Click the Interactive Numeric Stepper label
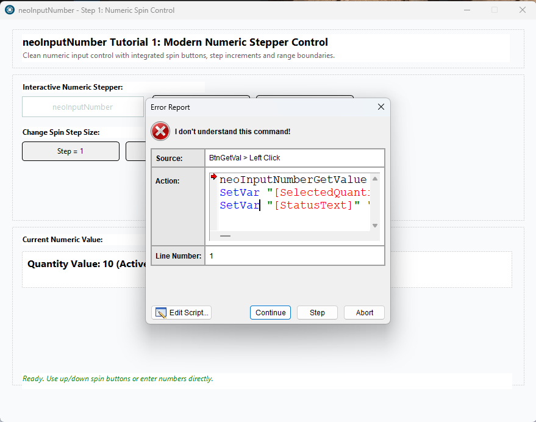The width and height of the screenshot is (536, 422). [73, 87]
